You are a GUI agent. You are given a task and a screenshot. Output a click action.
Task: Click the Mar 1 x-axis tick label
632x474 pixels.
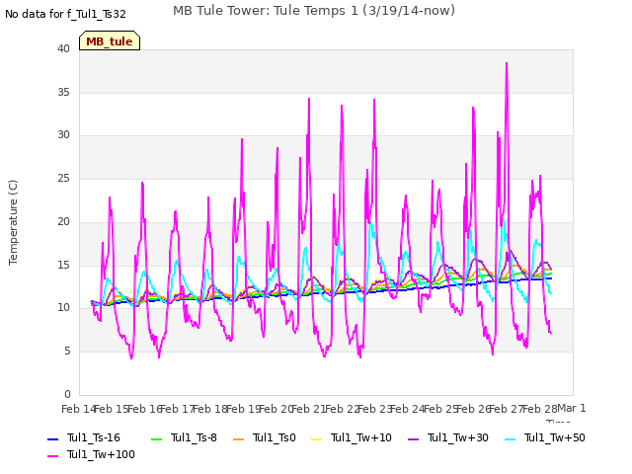pos(571,408)
